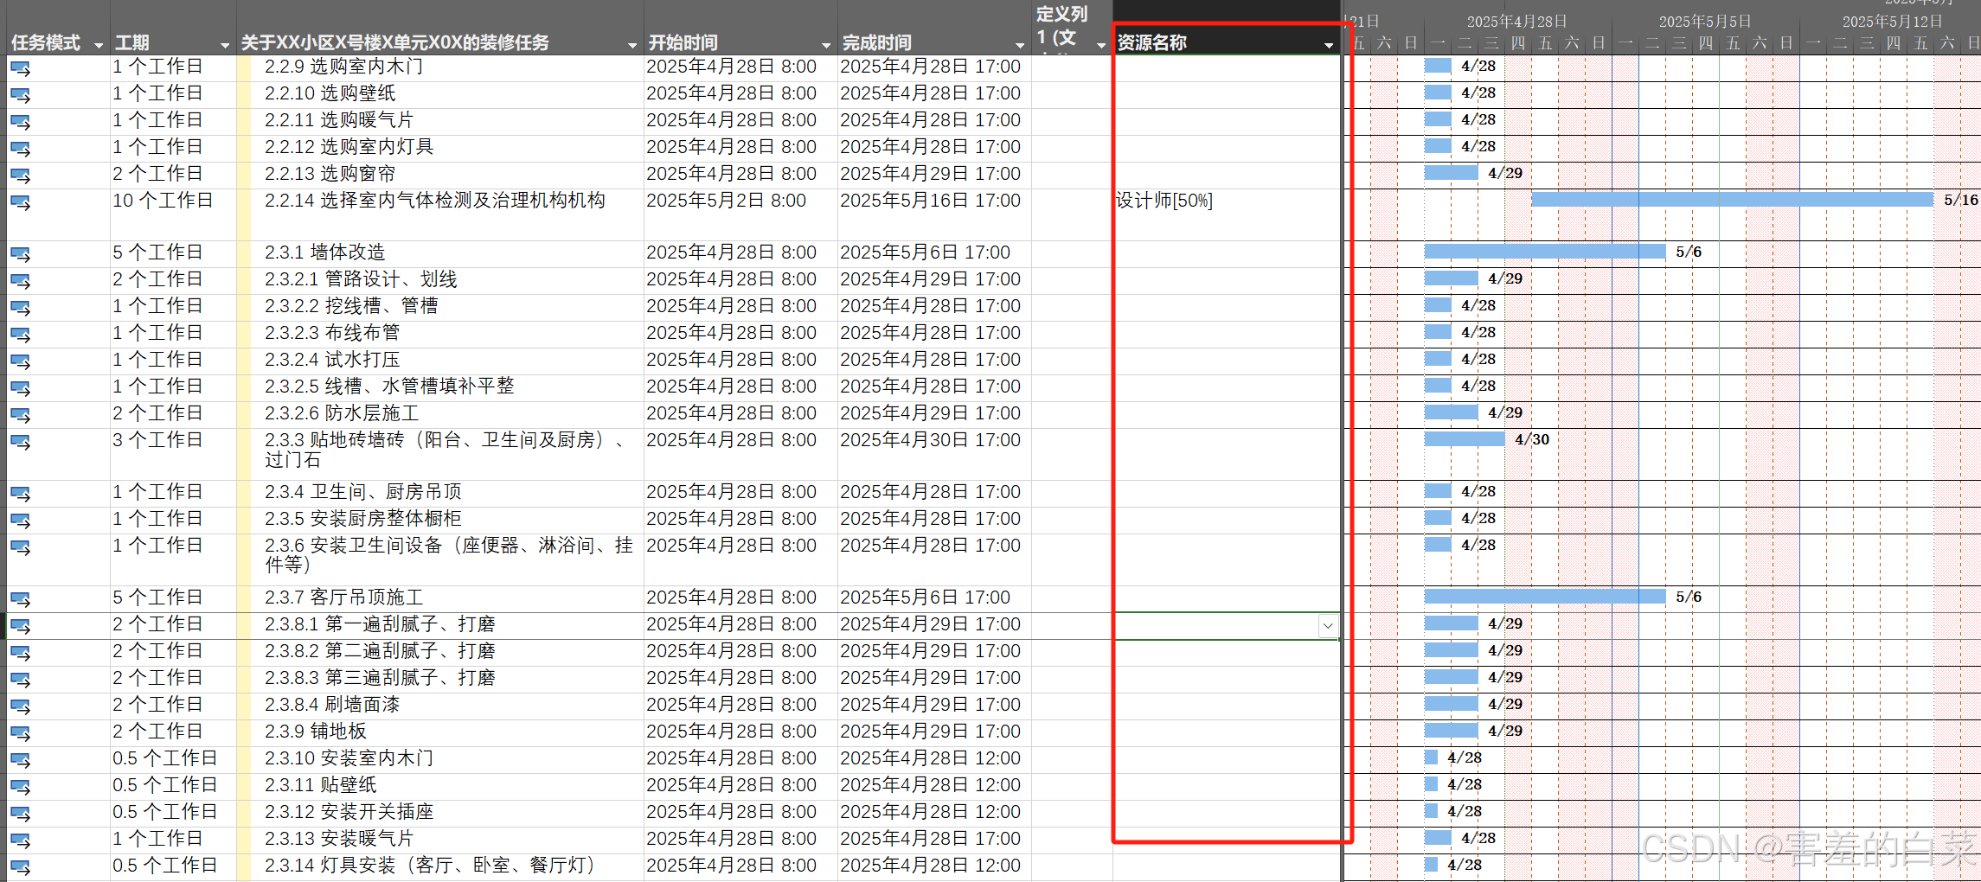Open the task name column filter dropdown
Image resolution: width=1981 pixels, height=882 pixels.
point(631,44)
